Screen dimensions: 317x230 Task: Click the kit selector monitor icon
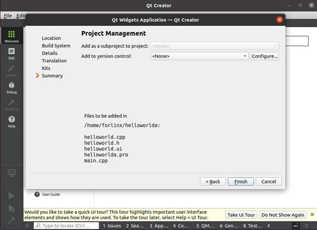click(x=12, y=173)
